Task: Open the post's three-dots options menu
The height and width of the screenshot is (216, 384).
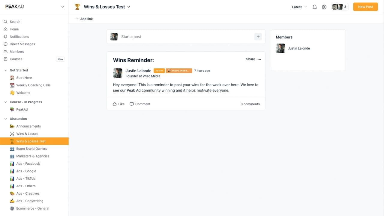Action: [259, 59]
